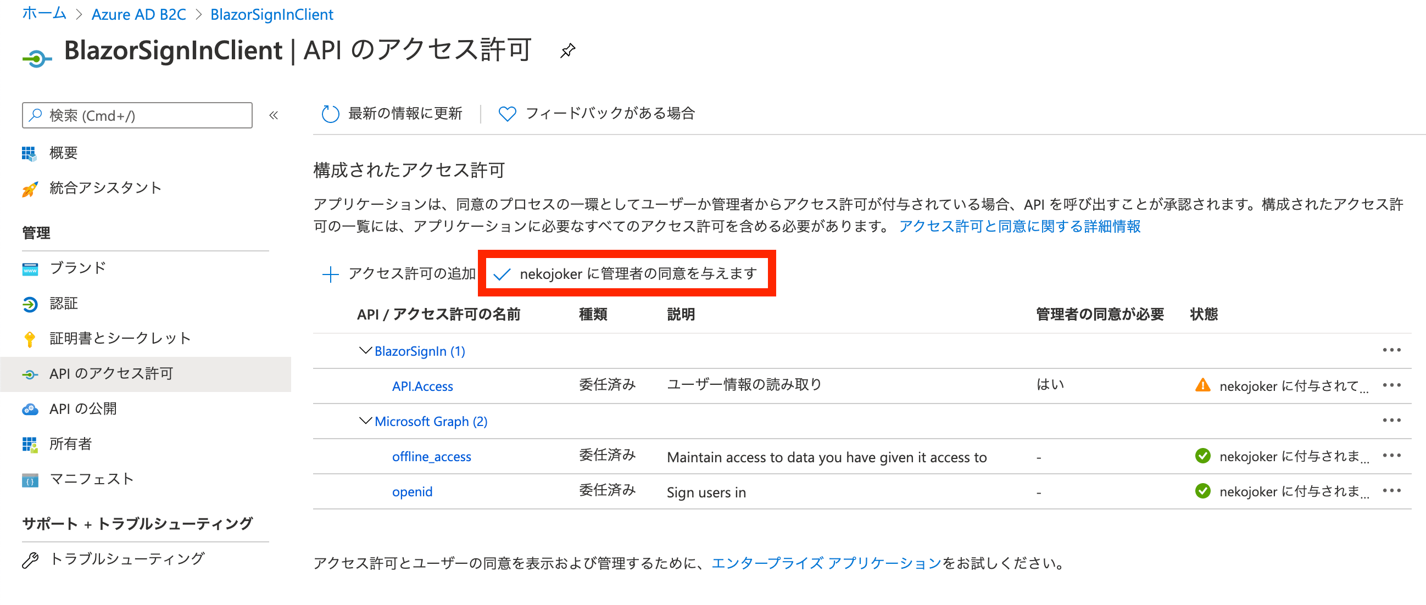Click the ブランド icon in sidebar
Image resolution: width=1426 pixels, height=605 pixels.
(x=30, y=269)
